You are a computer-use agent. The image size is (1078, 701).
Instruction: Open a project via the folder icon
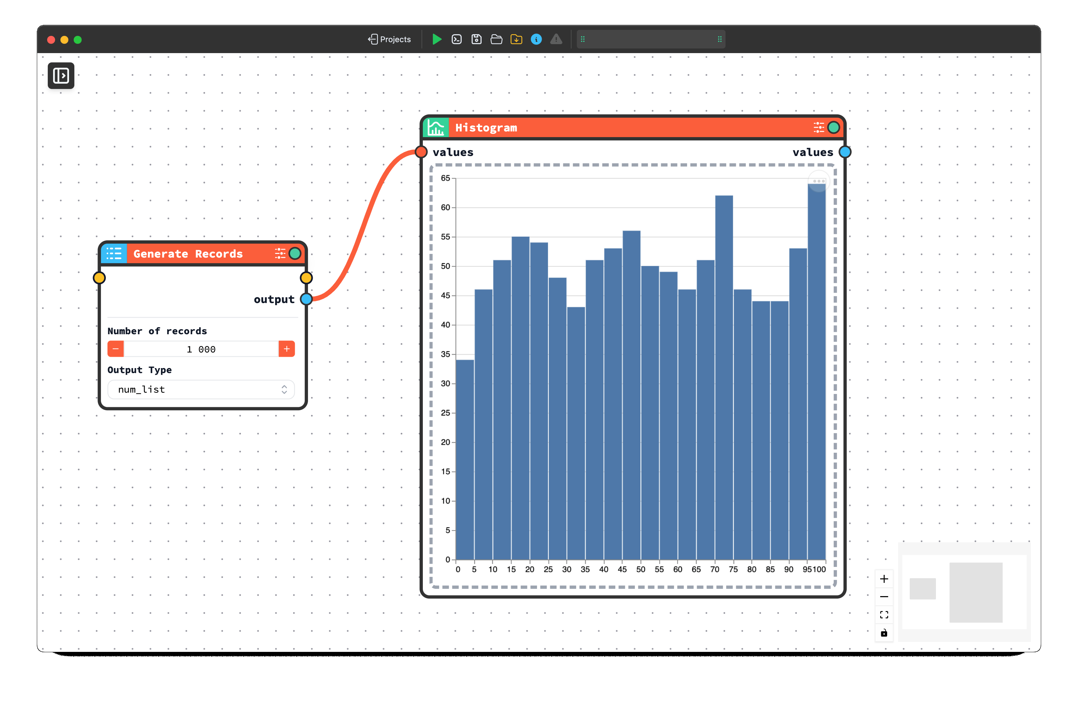pos(496,39)
